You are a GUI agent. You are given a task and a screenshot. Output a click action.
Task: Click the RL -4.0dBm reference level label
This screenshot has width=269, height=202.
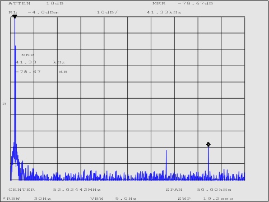(x=34, y=12)
